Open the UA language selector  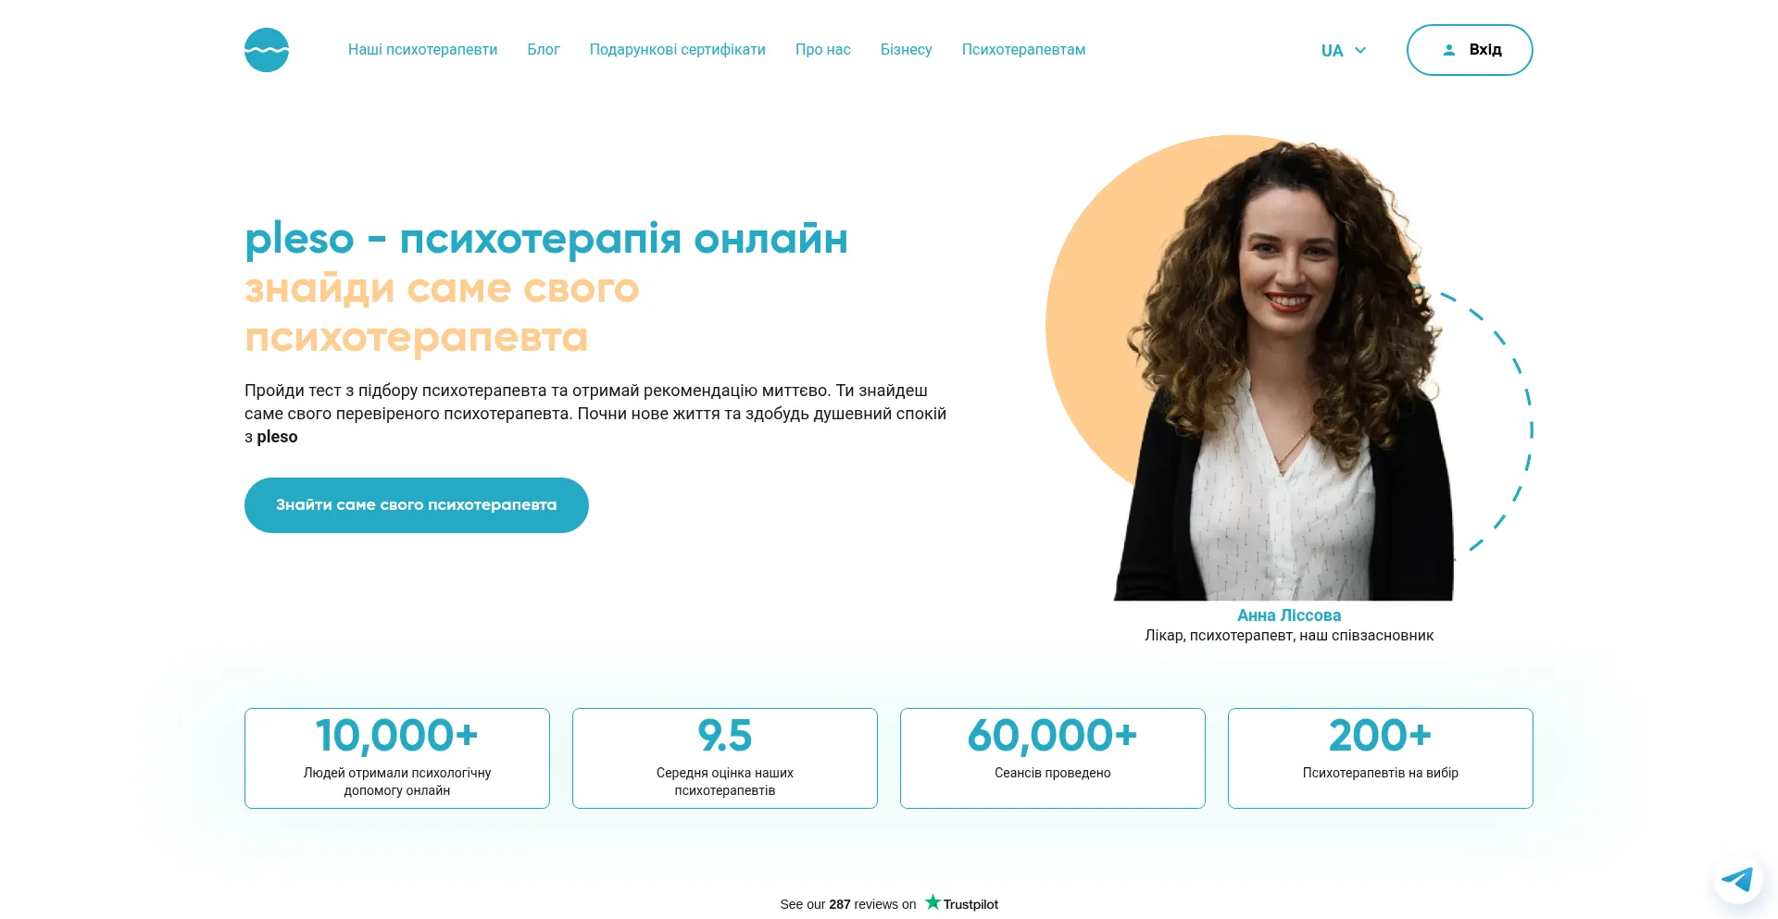[1344, 50]
